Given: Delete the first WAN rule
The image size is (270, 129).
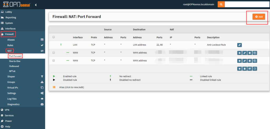Looking at the screenshot, I should [x=250, y=53].
